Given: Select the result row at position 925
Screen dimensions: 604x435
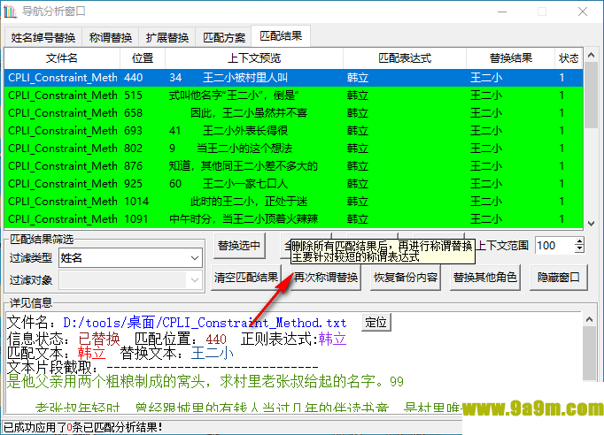Looking at the screenshot, I should tap(293, 184).
